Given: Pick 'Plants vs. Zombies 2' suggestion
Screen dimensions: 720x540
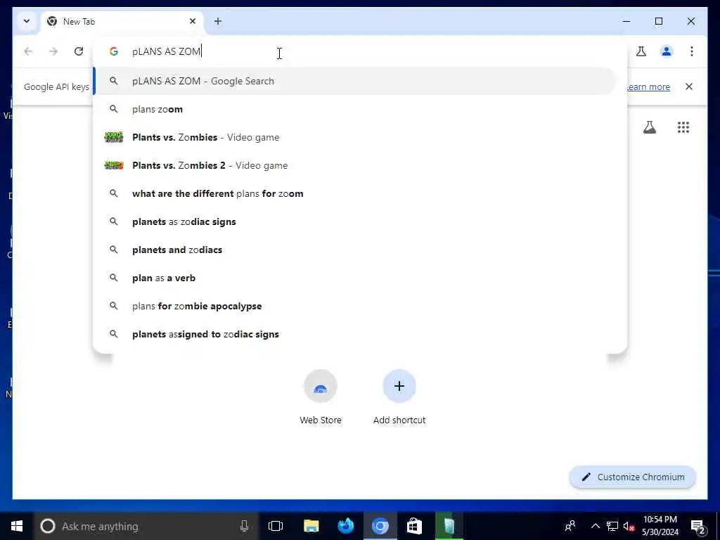Looking at the screenshot, I should (354, 165).
